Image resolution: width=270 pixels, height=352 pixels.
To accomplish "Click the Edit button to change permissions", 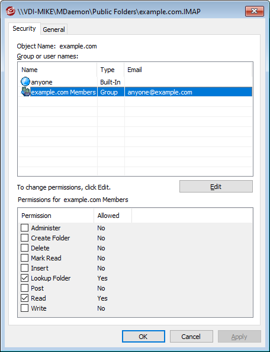I will coord(216,187).
